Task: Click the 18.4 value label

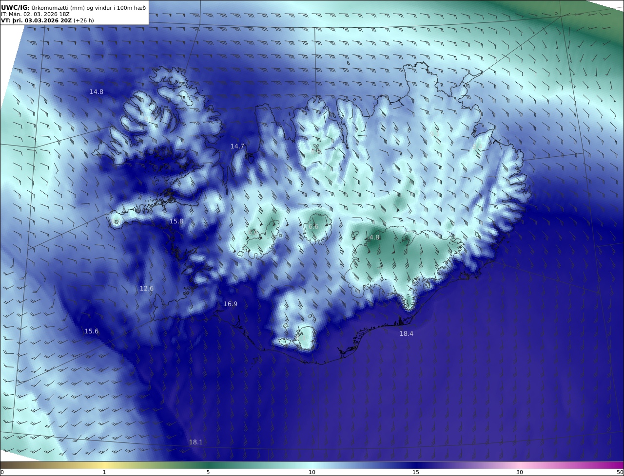Action: click(x=407, y=333)
